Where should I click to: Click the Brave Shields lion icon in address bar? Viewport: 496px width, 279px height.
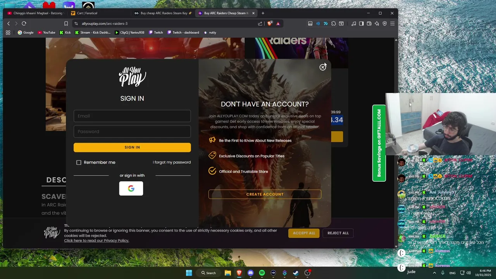coord(270,23)
